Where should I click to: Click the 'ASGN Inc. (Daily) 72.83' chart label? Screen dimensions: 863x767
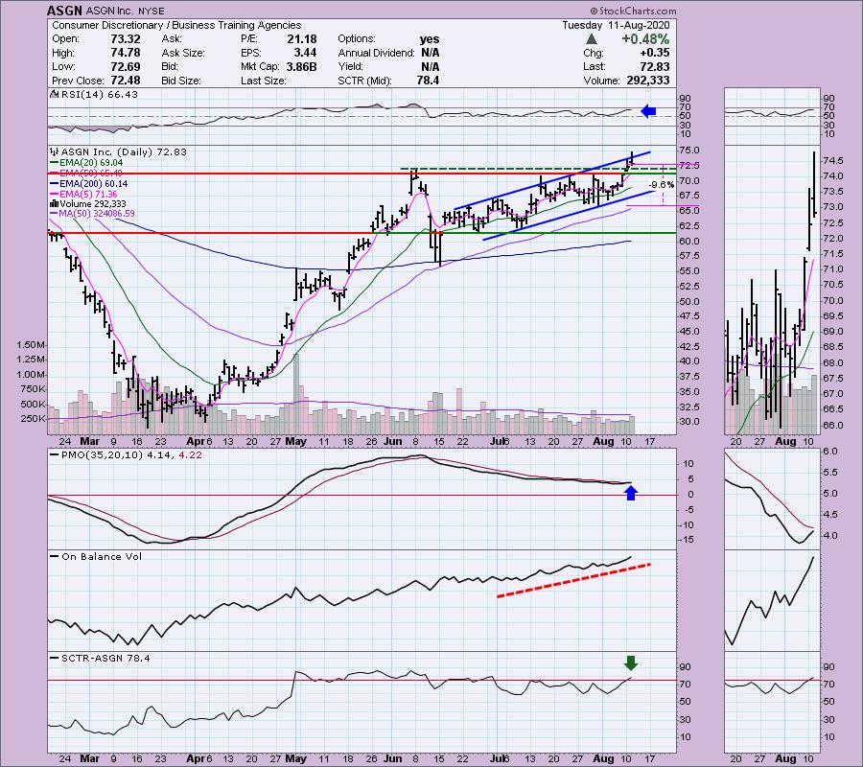point(124,151)
